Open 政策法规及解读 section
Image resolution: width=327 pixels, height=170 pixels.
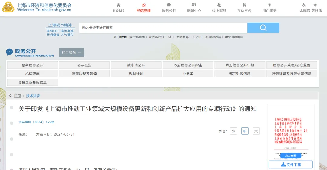point(84,74)
